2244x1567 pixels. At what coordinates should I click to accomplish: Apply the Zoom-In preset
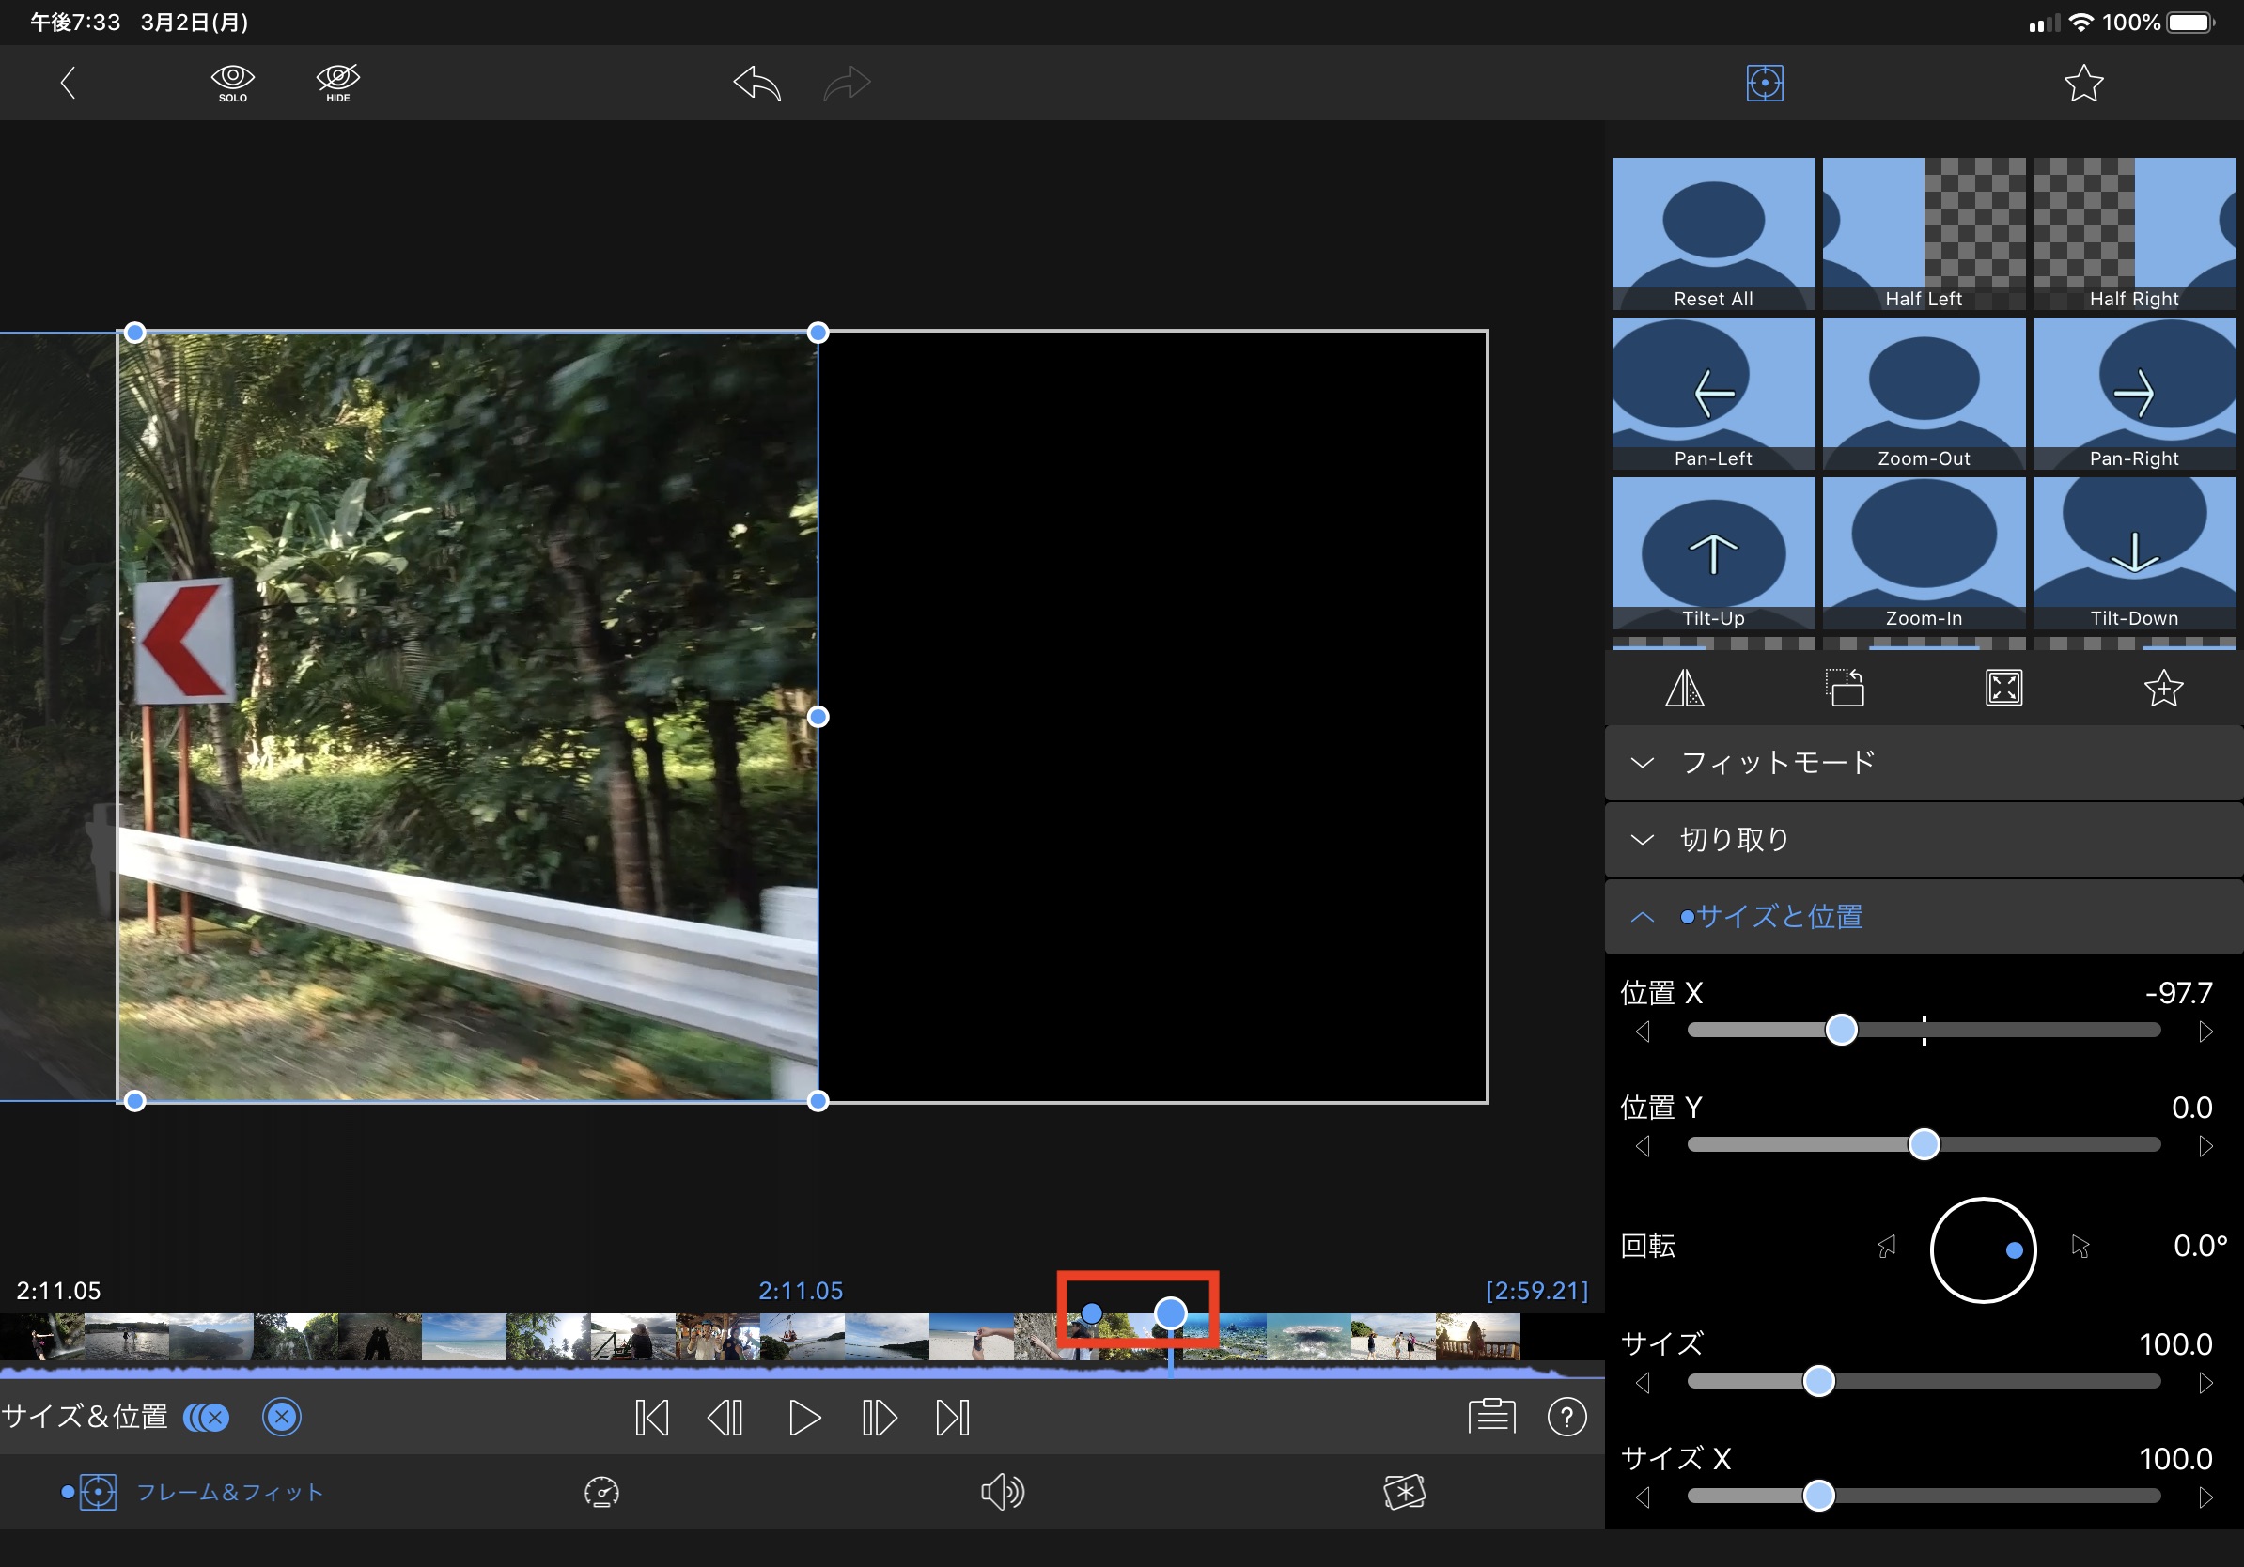pyautogui.click(x=1923, y=553)
